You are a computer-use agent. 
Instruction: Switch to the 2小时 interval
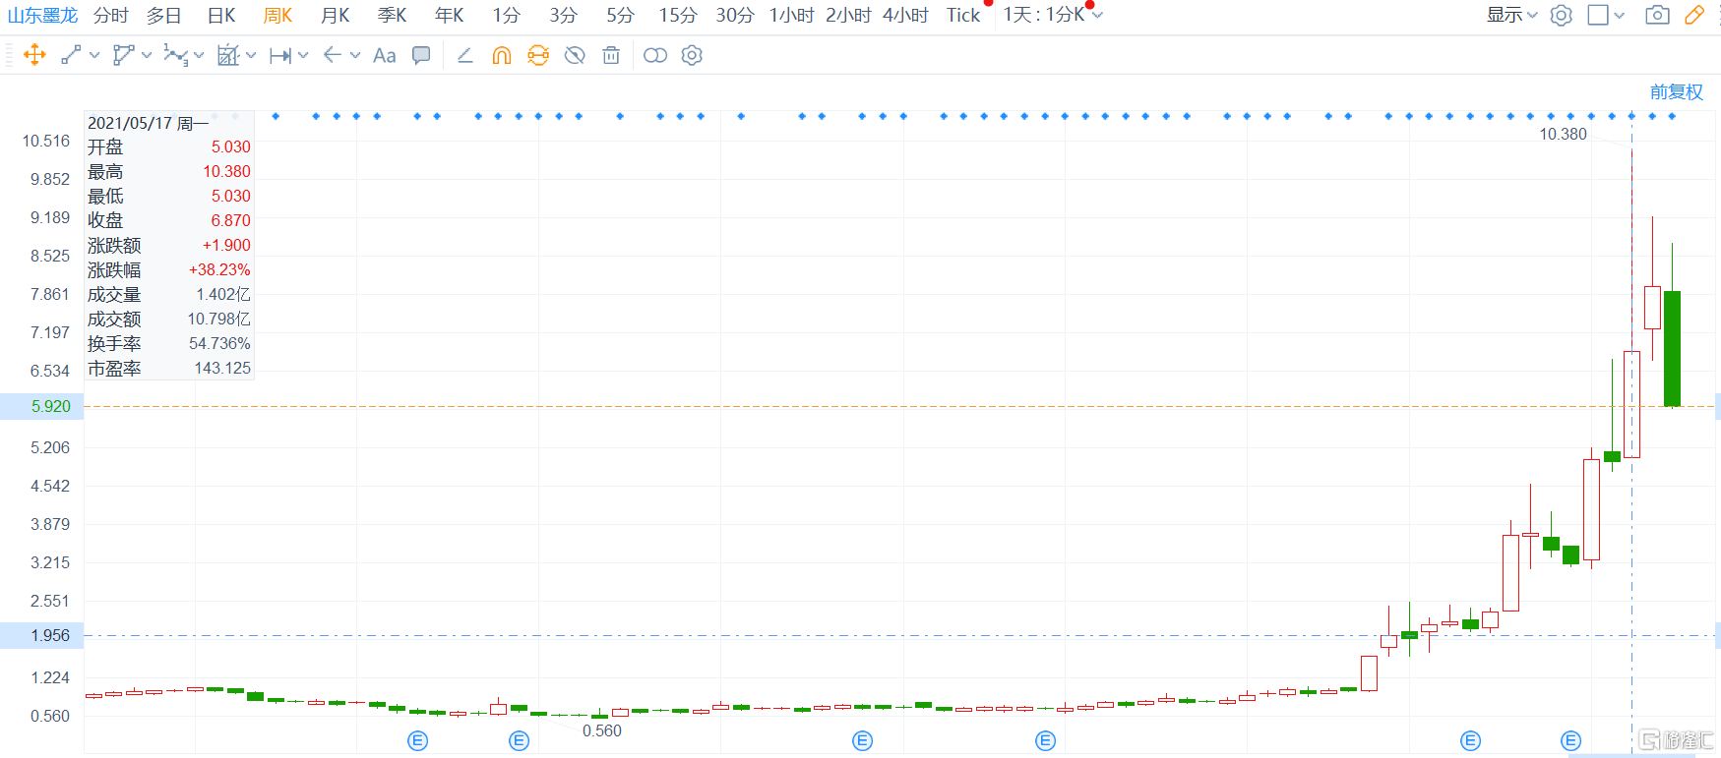pos(849,15)
